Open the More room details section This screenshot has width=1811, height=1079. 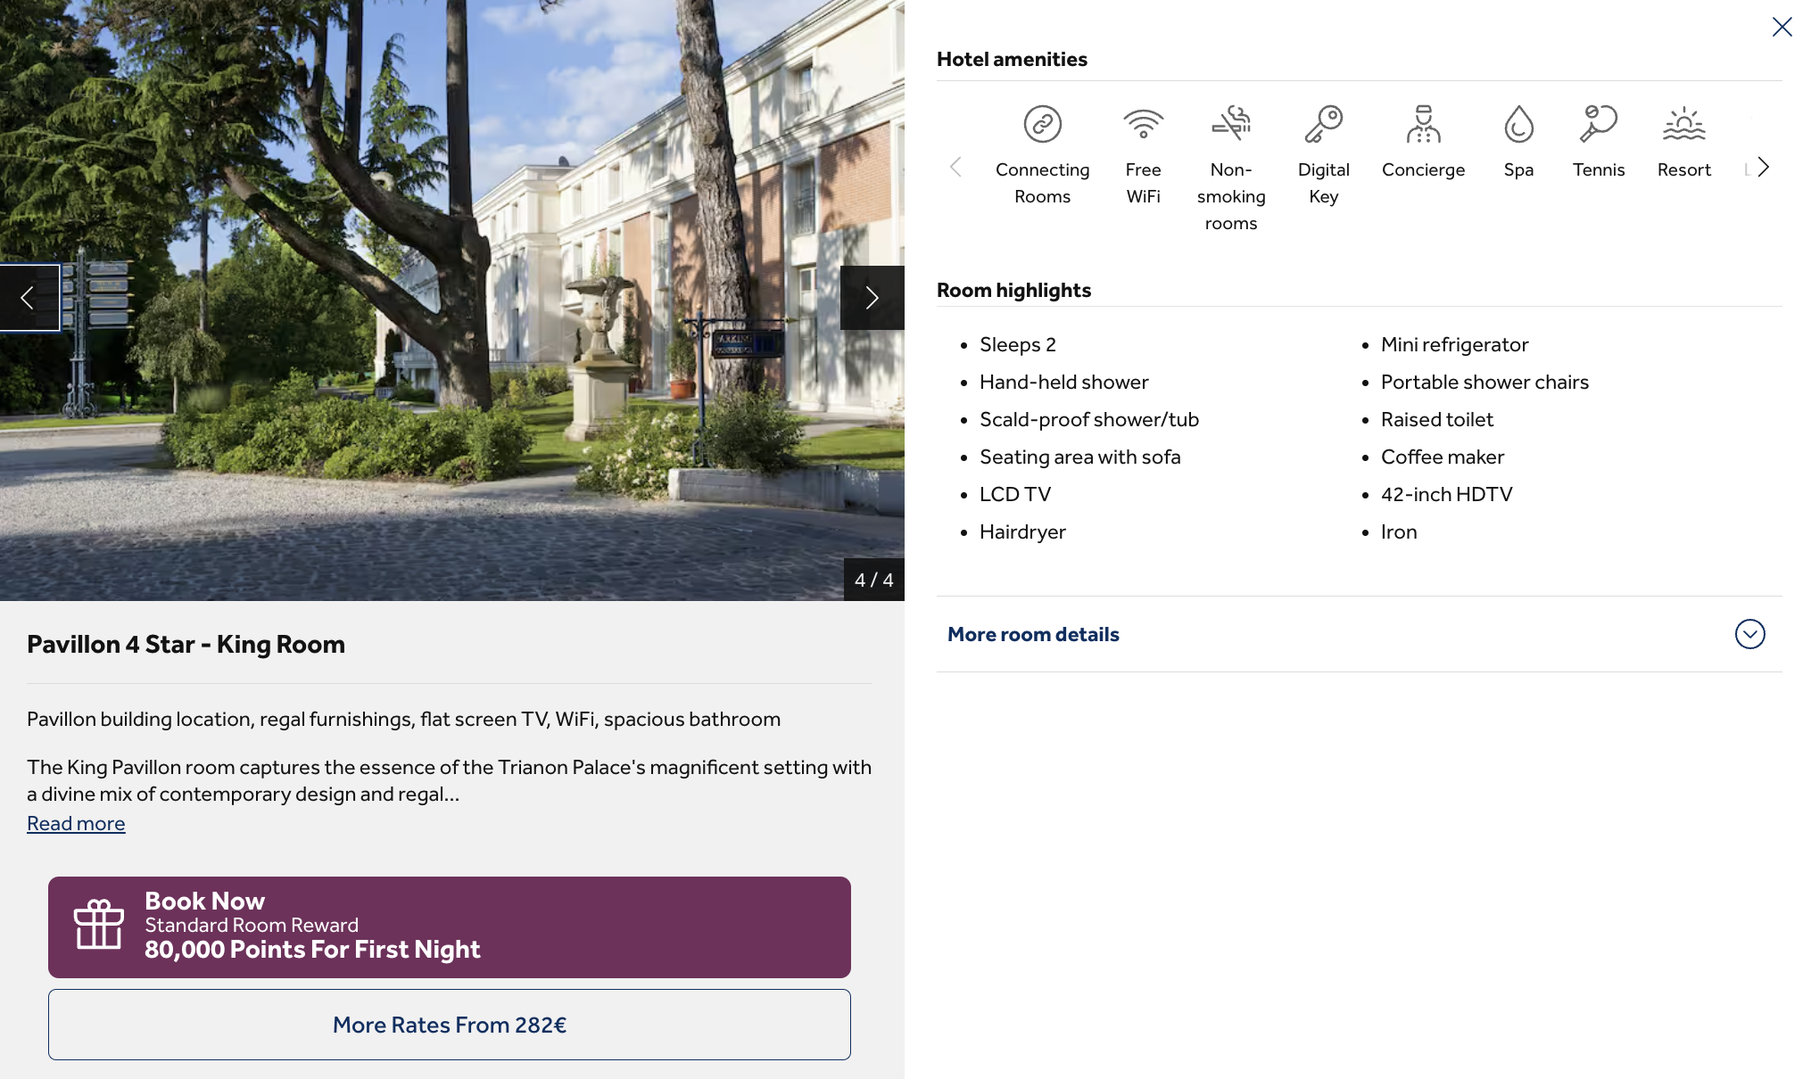[1033, 634]
